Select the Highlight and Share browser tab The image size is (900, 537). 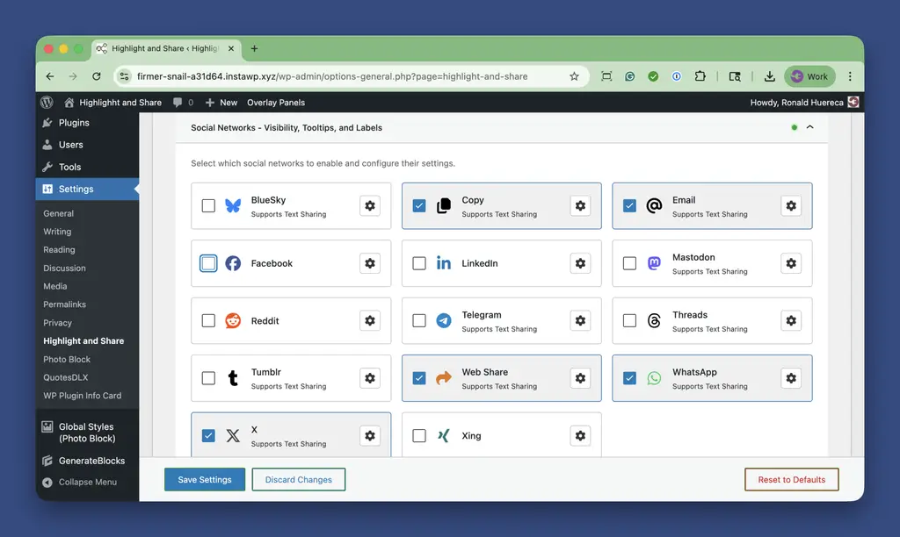164,49
